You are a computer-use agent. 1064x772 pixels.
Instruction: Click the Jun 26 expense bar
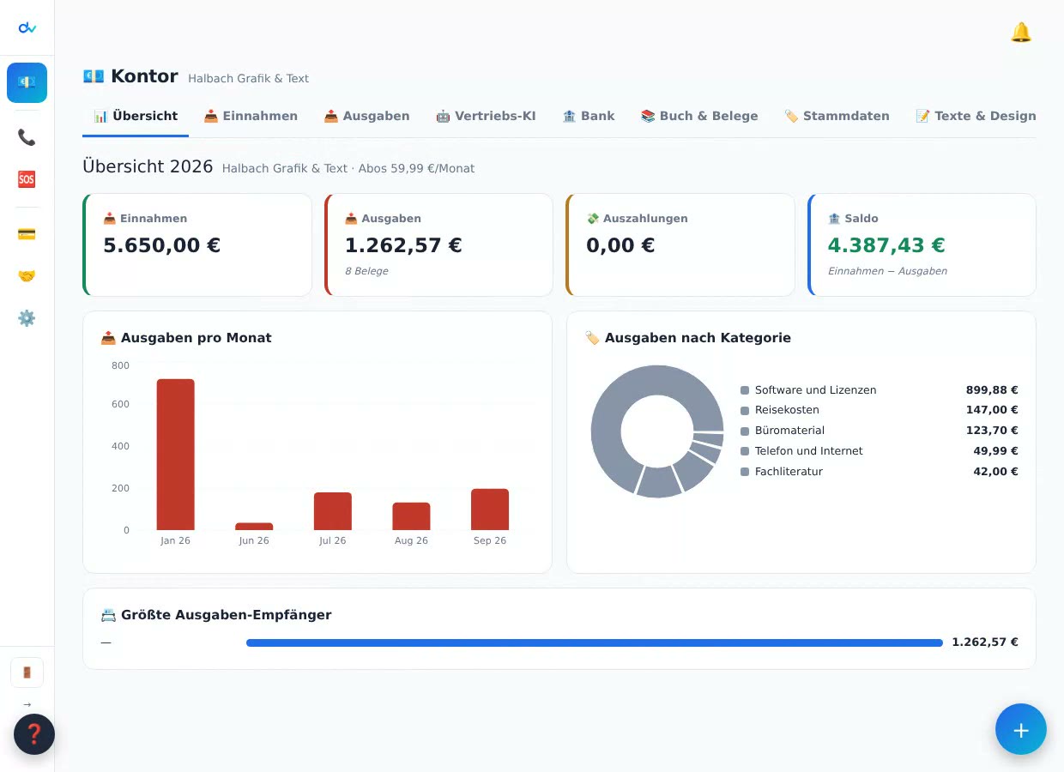(254, 527)
